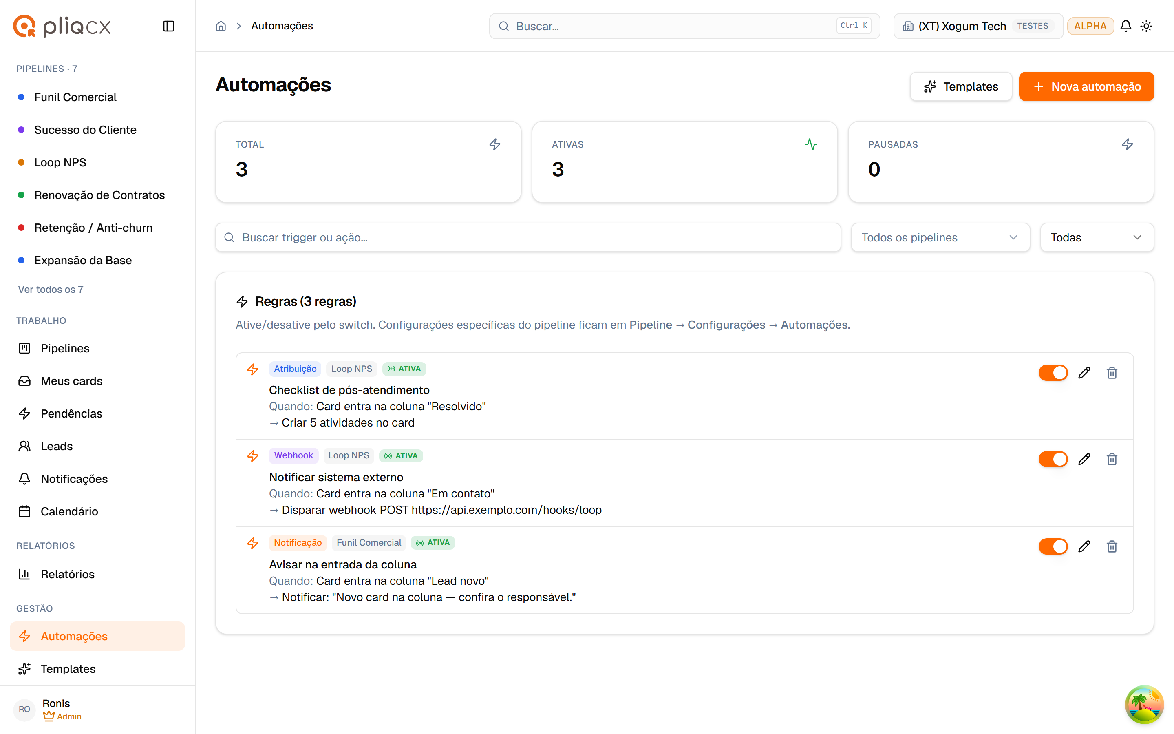Navigate to Leads
Screen dimensions: 1174x734
click(x=97, y=446)
